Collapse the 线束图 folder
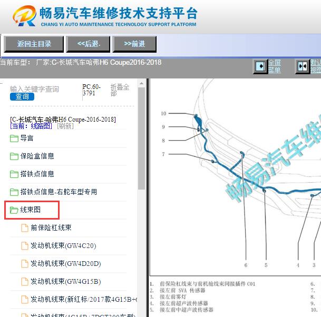 [30, 210]
